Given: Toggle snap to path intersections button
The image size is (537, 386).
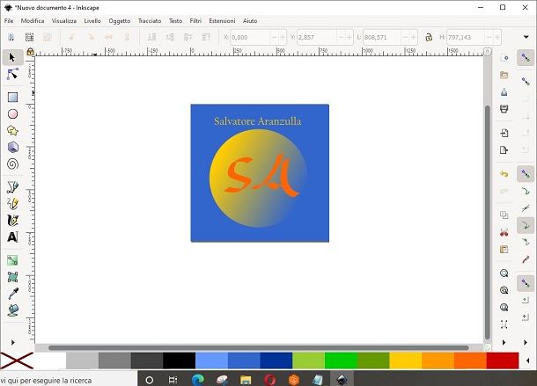Looking at the screenshot, I should click(526, 208).
